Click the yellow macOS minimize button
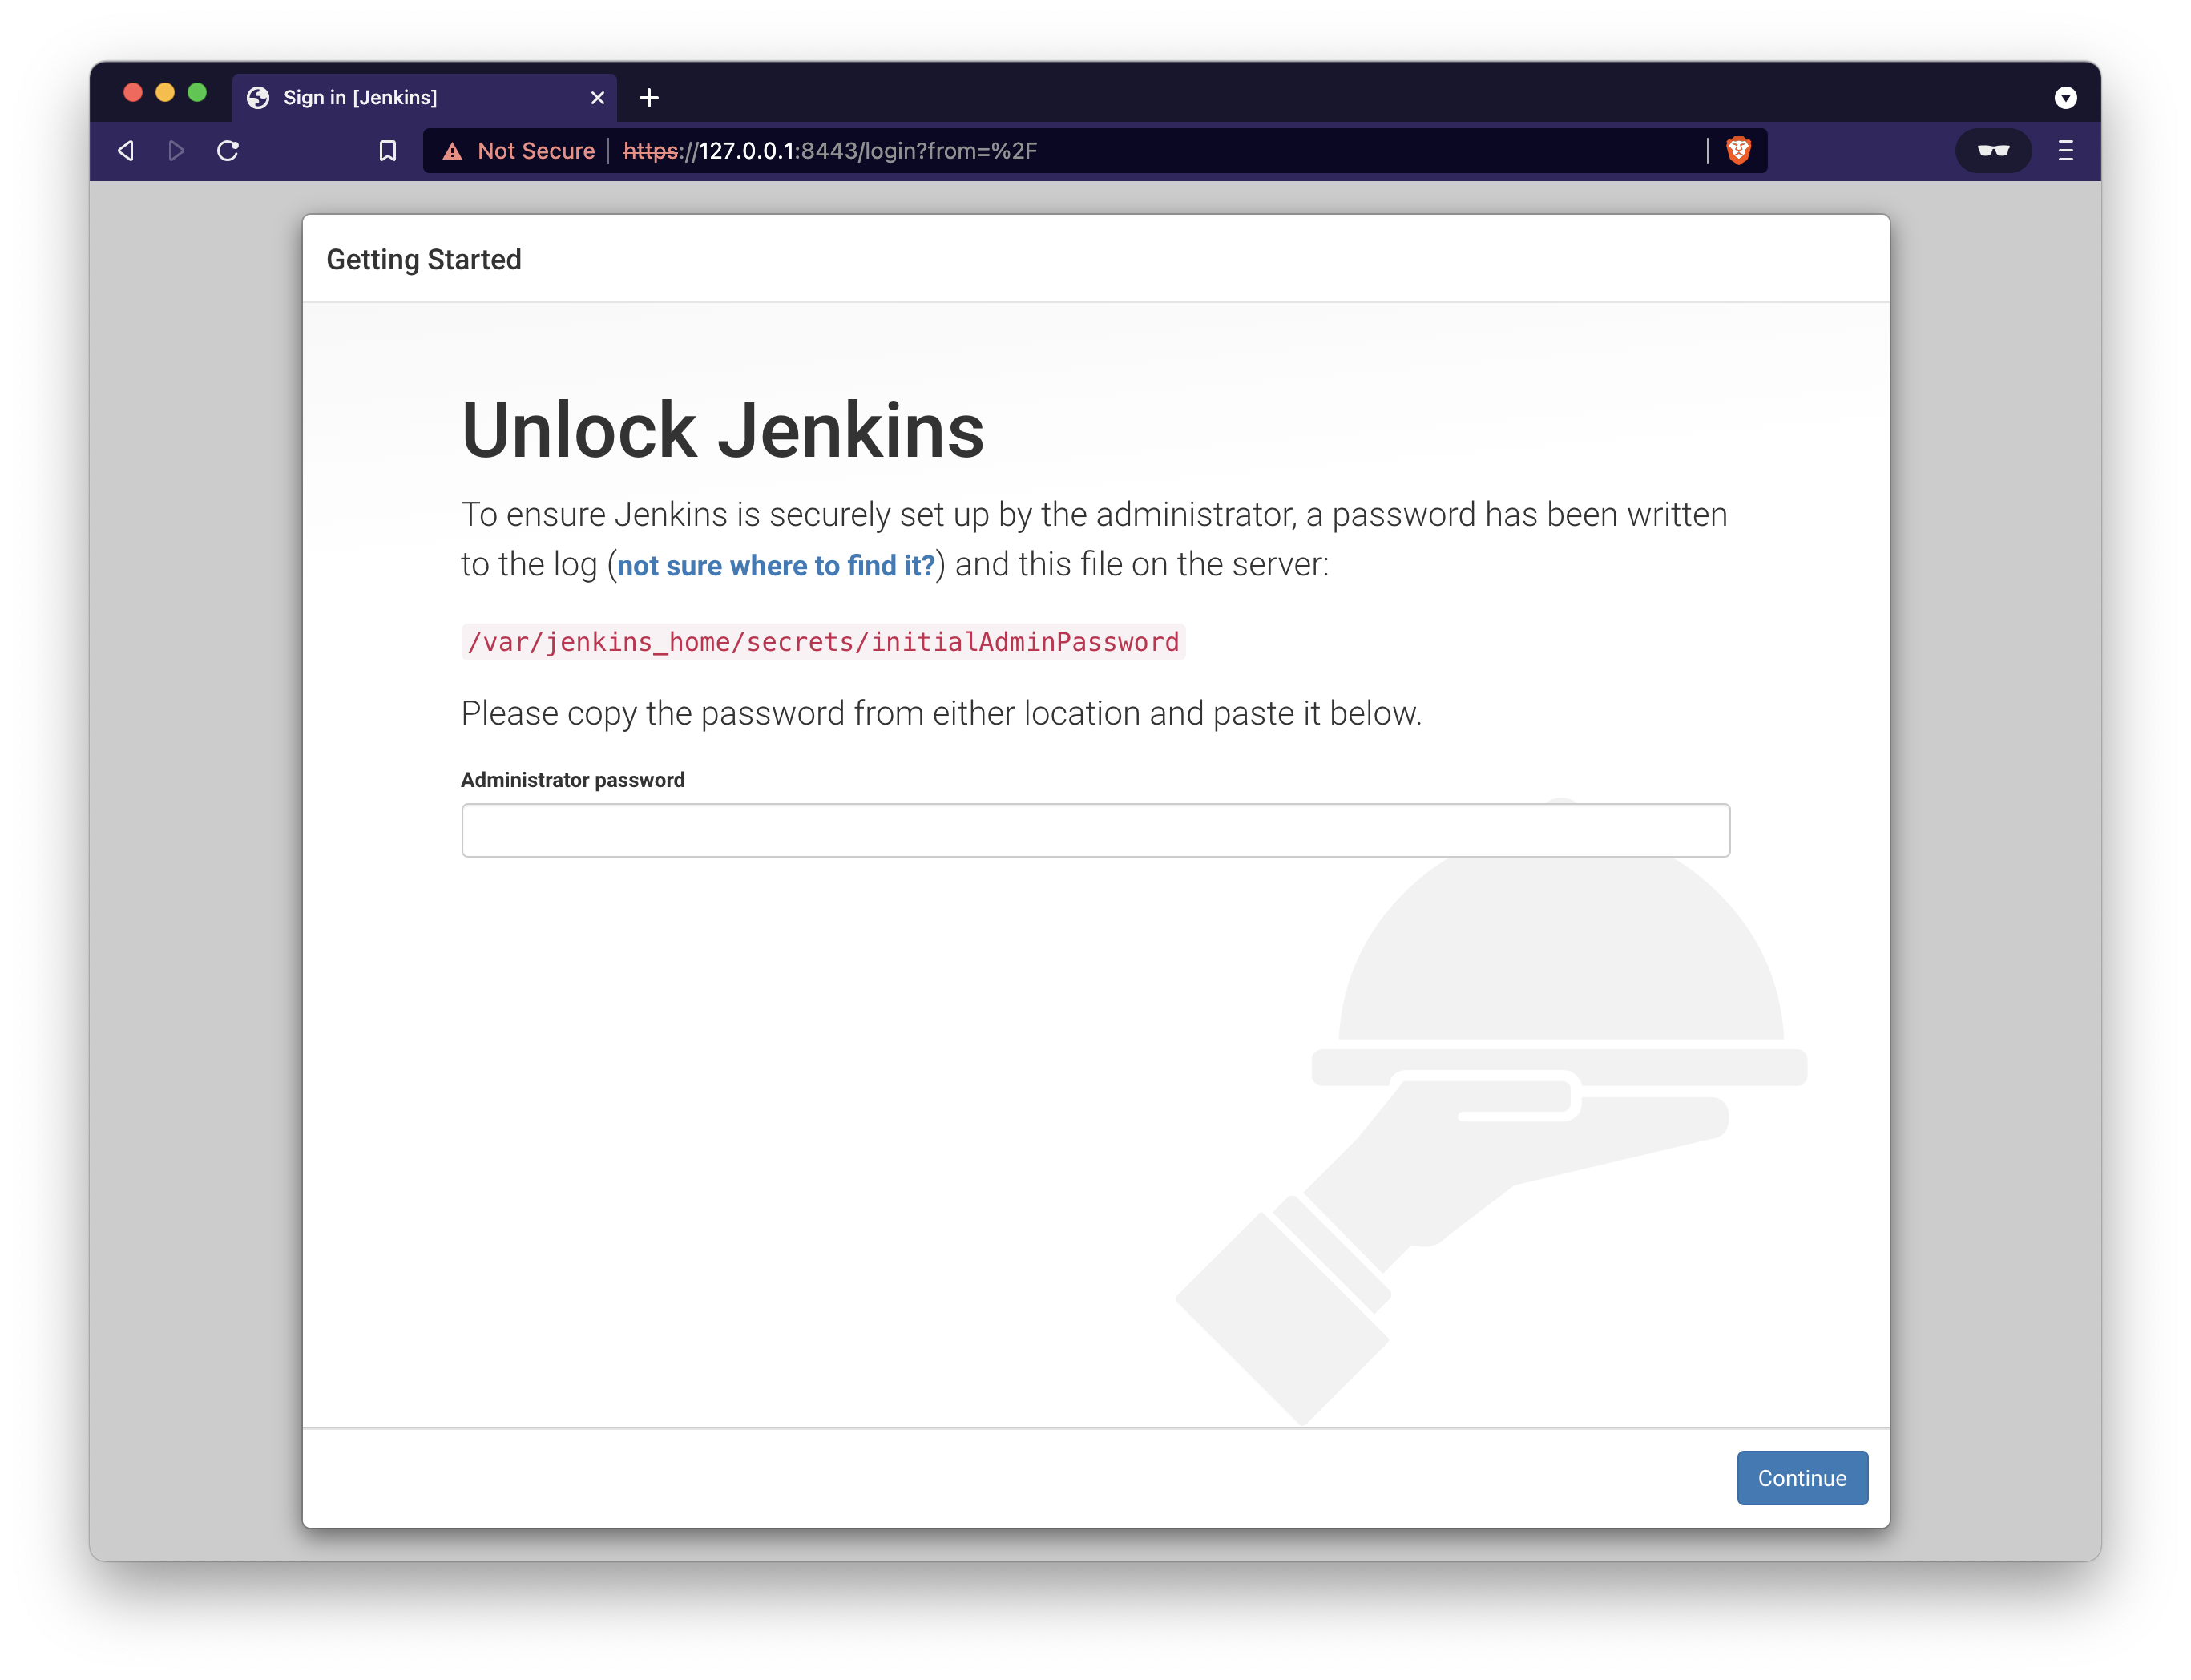This screenshot has height=1680, width=2191. pyautogui.click(x=165, y=93)
